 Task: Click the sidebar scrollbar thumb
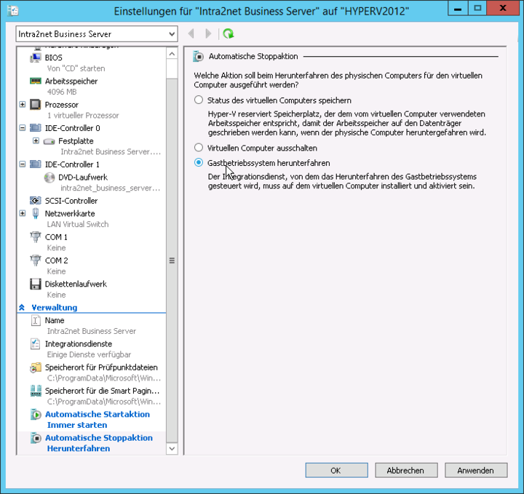(x=172, y=260)
